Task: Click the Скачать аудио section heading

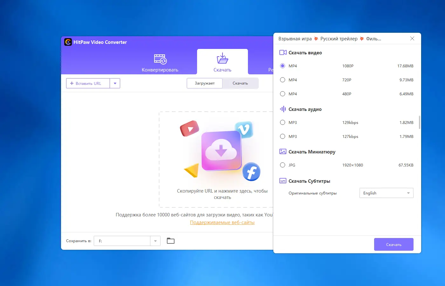Action: click(x=305, y=109)
